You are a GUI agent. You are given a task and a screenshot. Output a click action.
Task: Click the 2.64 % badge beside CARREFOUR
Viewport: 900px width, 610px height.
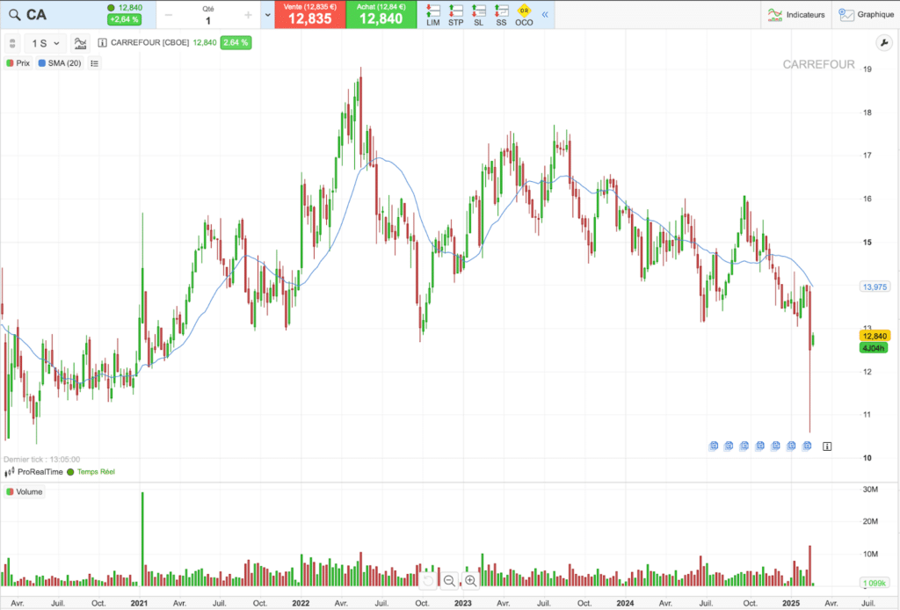click(236, 43)
